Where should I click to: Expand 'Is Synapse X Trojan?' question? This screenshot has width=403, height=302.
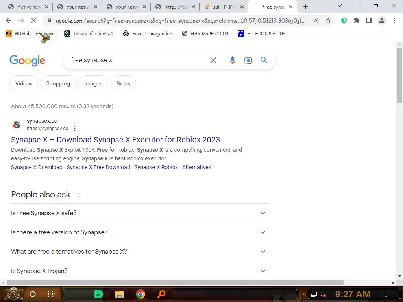(x=139, y=271)
